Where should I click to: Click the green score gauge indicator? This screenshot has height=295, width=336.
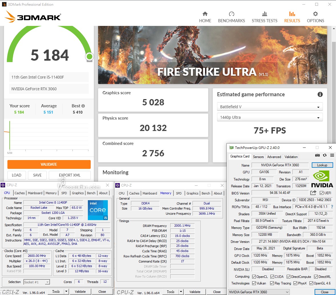pyautogui.click(x=89, y=57)
